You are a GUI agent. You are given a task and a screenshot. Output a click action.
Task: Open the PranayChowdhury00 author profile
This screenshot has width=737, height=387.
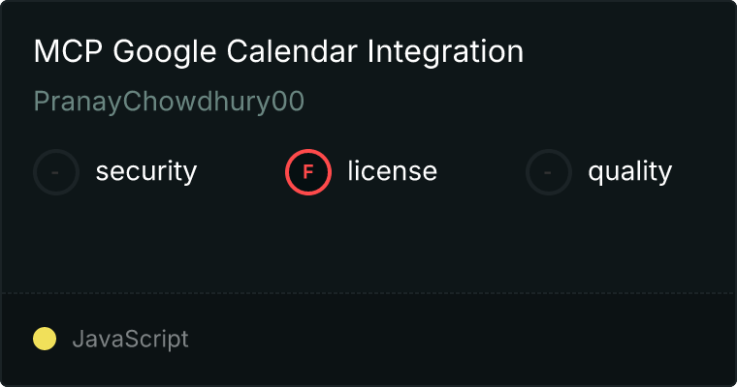click(169, 102)
